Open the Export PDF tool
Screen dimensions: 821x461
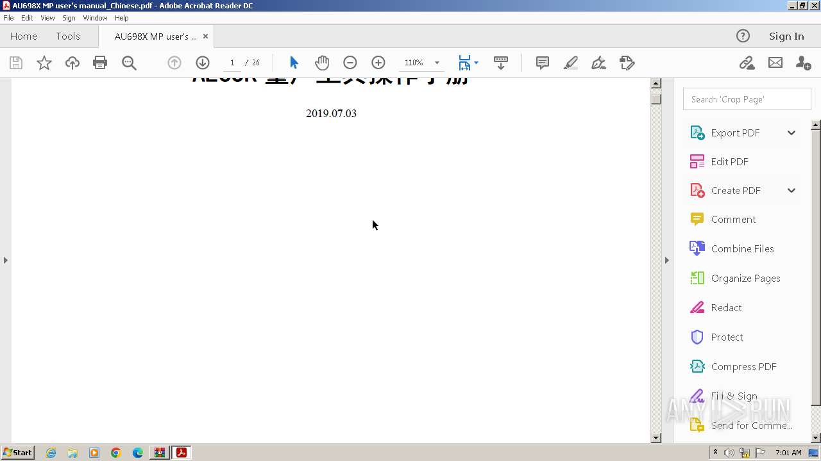735,133
